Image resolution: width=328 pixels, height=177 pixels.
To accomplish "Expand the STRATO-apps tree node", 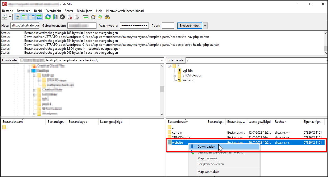I will (174, 76).
